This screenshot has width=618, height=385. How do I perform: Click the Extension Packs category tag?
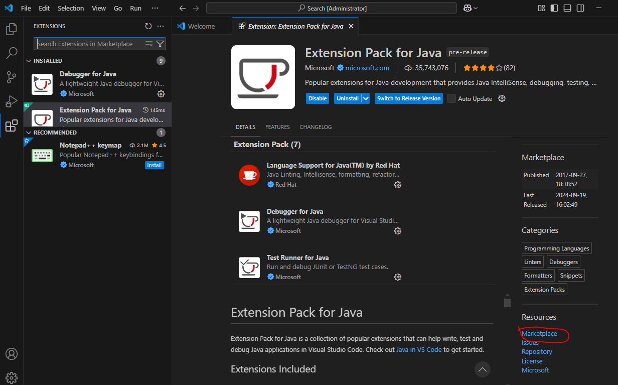pyautogui.click(x=544, y=290)
